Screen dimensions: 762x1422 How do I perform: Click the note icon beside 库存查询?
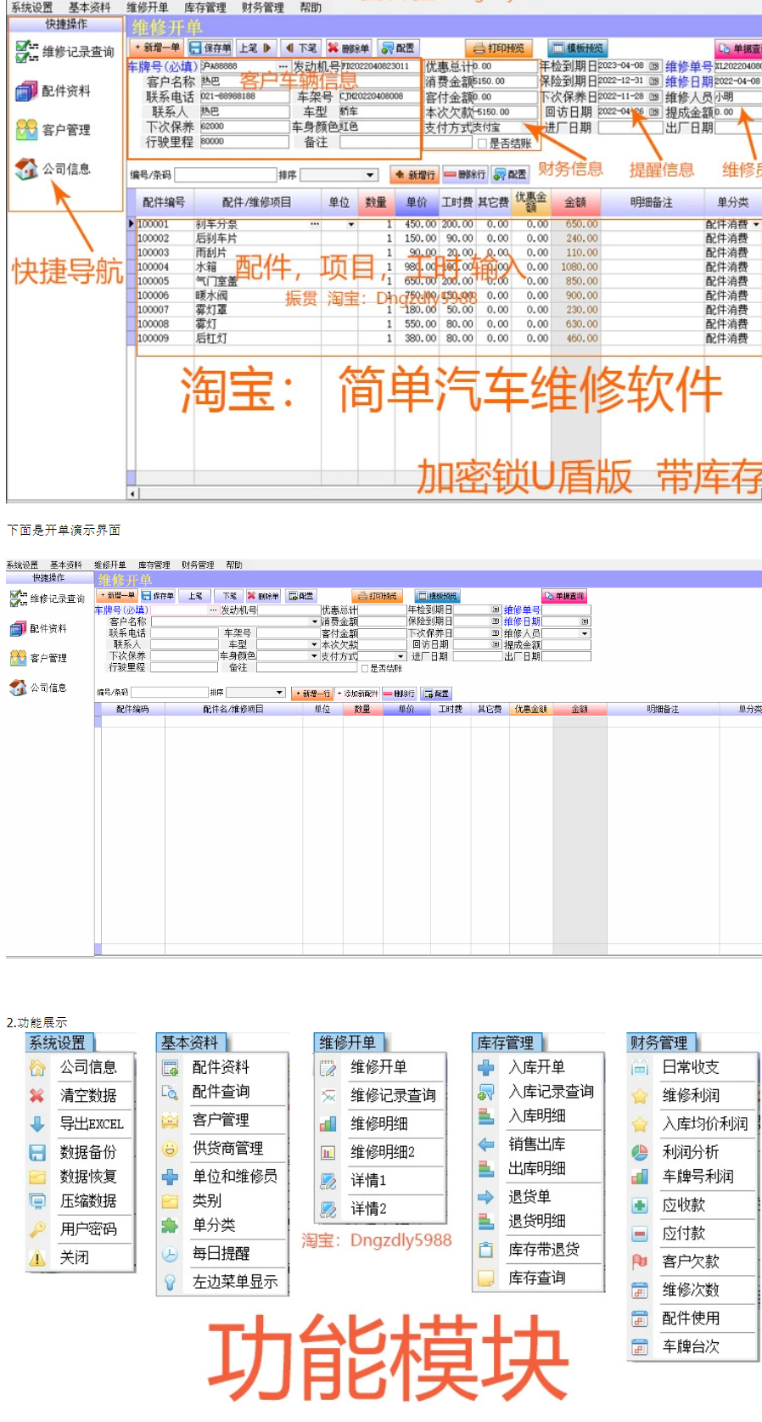pyautogui.click(x=486, y=1278)
